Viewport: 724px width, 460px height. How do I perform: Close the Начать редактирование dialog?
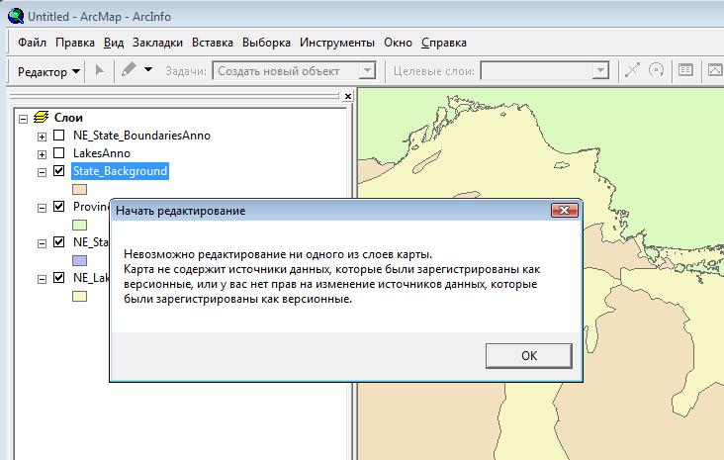(x=564, y=210)
